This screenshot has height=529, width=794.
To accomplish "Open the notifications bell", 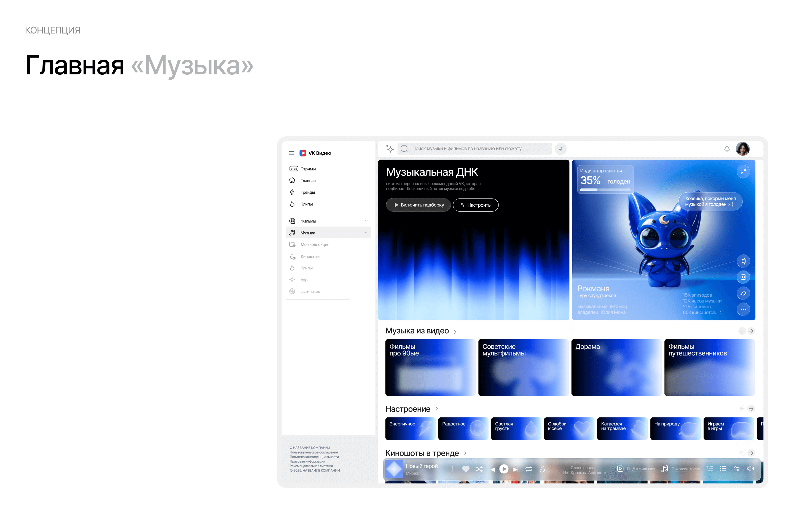I will point(727,149).
